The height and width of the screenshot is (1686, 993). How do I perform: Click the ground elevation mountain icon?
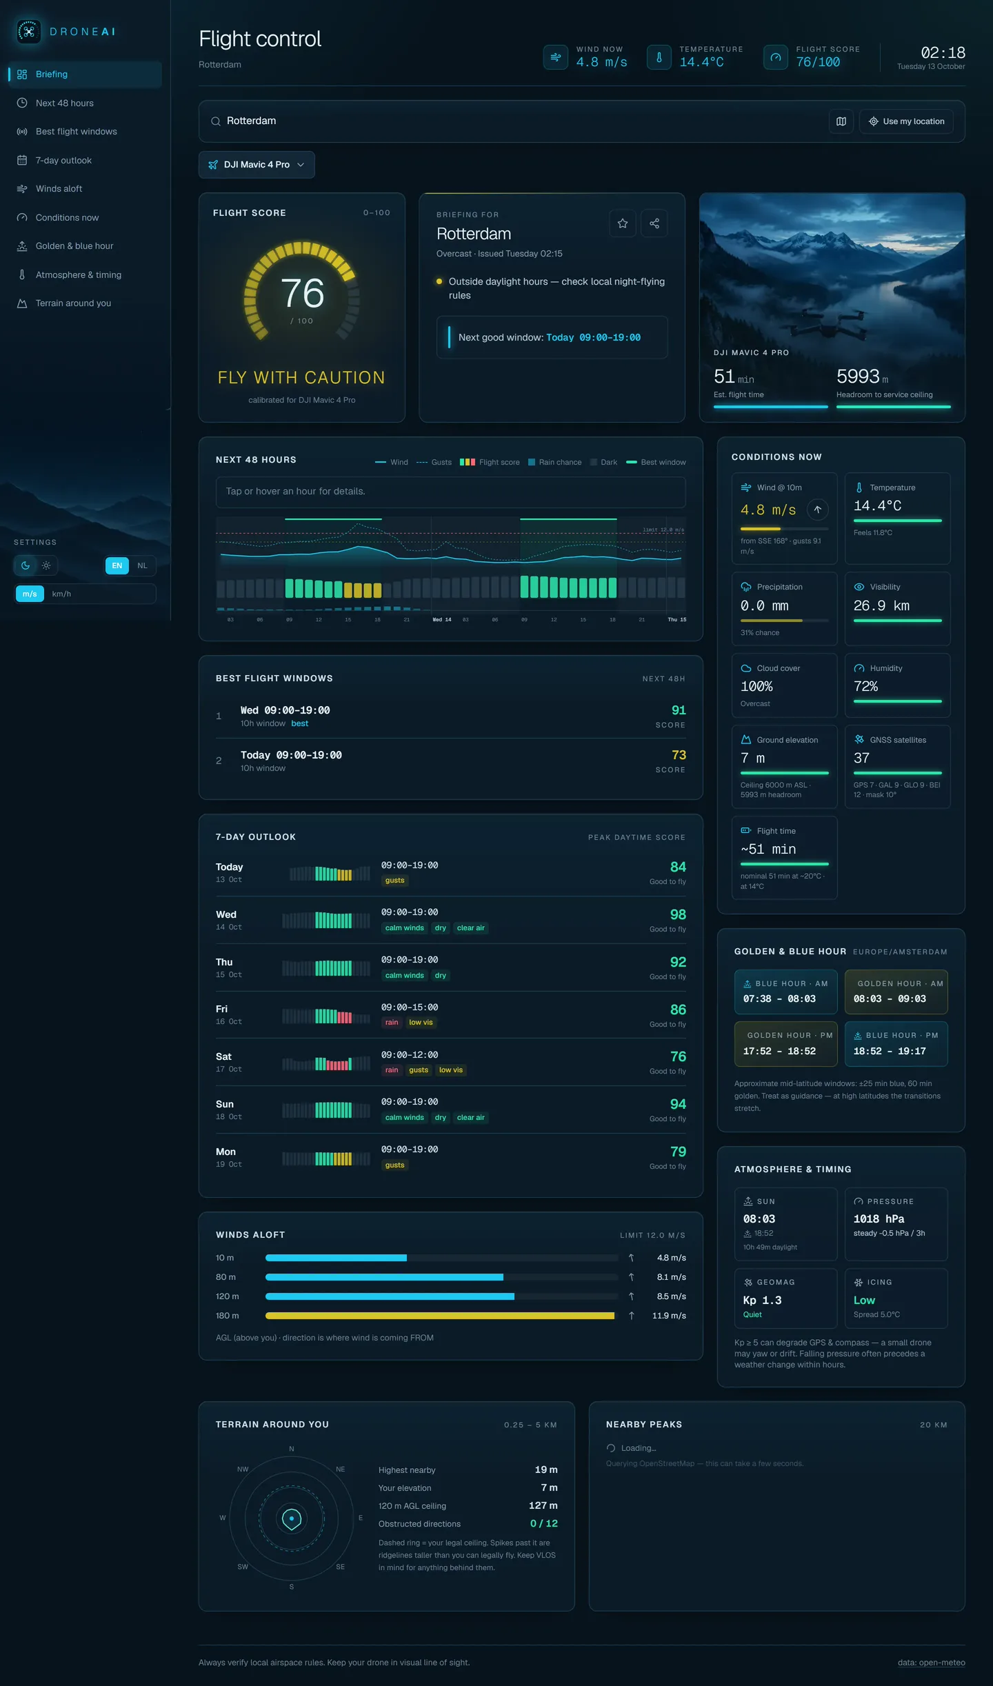point(746,740)
